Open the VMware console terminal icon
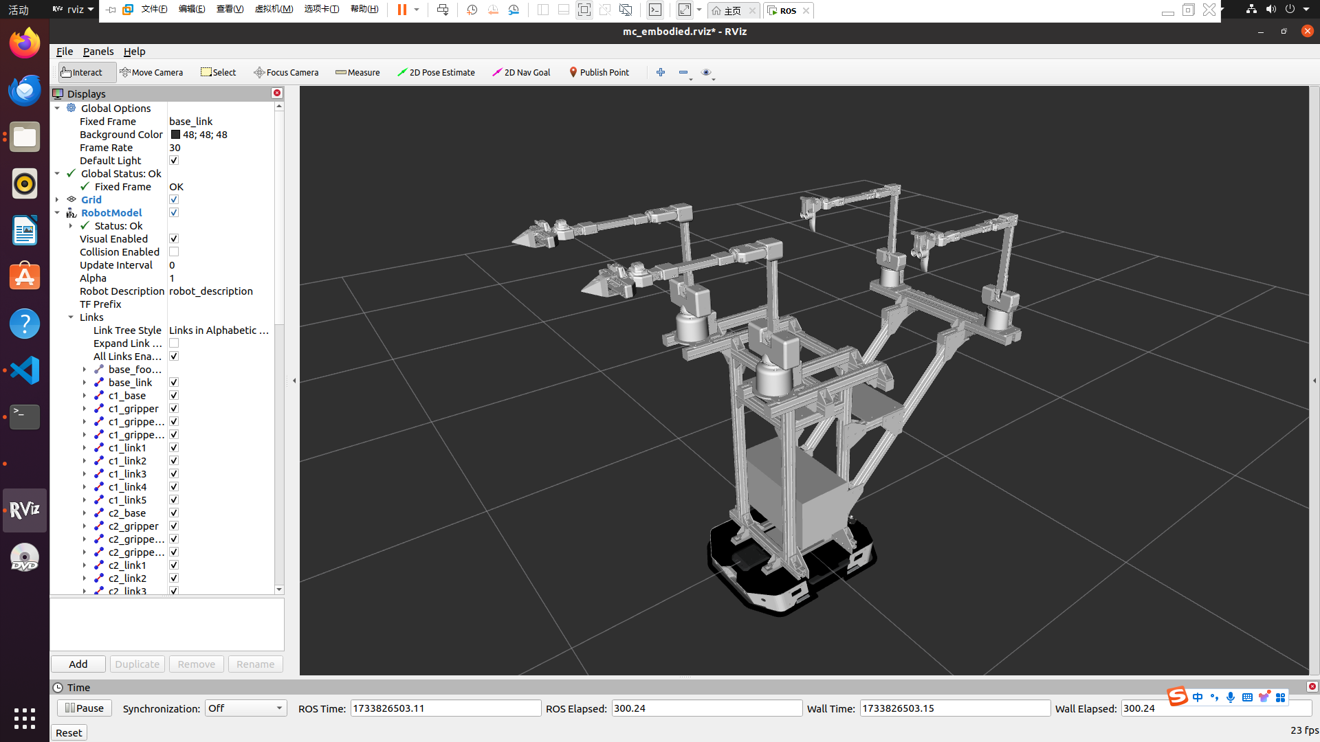Screen dimensions: 1320x742 [655, 10]
